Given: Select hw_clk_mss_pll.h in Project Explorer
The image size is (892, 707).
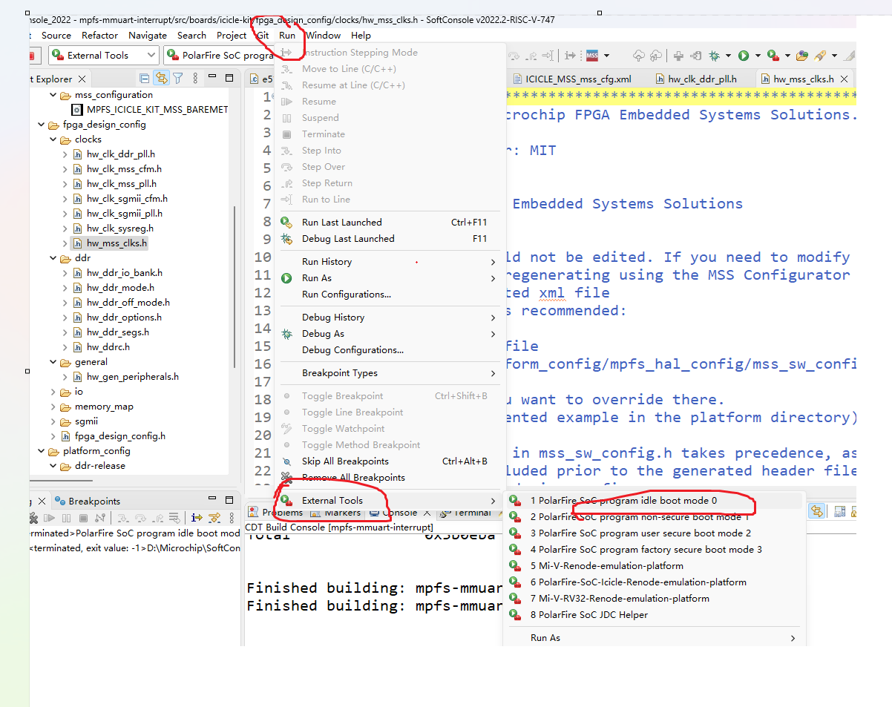Looking at the screenshot, I should coord(121,184).
